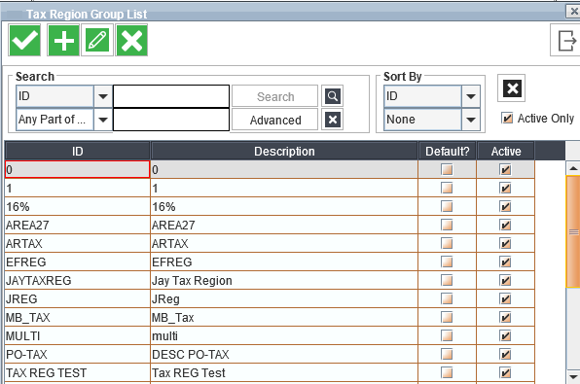This screenshot has width=580, height=384.
Task: Uncheck Active for MULTI row
Action: point(505,335)
